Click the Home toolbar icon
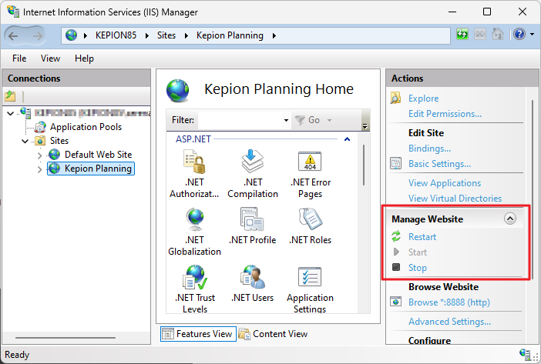 (x=498, y=34)
